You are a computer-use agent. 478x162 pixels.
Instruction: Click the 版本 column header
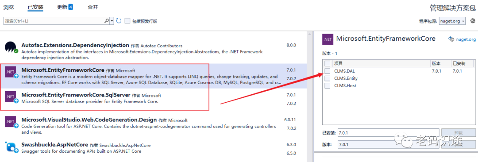(x=440, y=63)
